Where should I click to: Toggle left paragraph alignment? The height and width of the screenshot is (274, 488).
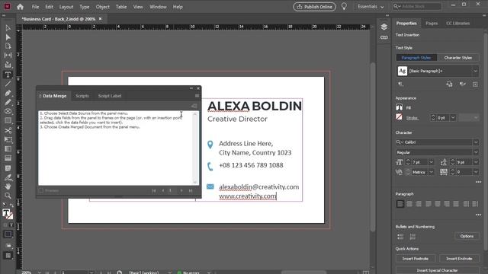coord(400,204)
